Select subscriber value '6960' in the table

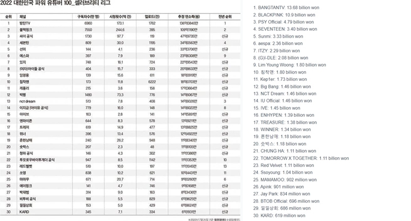[x=88, y=23]
